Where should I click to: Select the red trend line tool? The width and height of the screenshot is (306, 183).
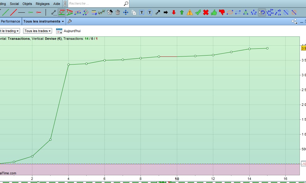click(x=14, y=12)
